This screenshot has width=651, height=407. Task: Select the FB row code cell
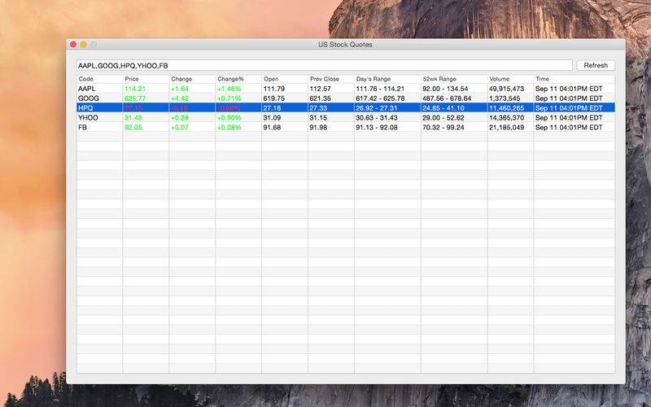click(83, 127)
